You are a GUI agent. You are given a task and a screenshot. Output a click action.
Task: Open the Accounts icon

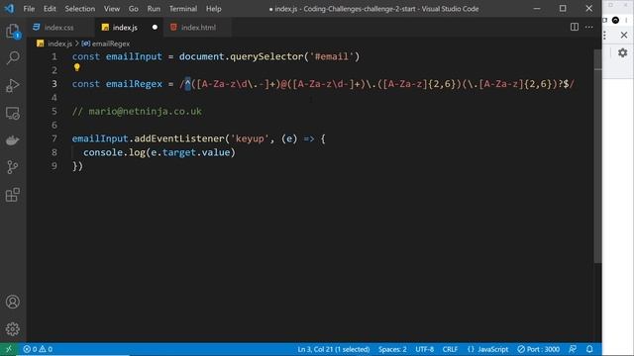13,302
